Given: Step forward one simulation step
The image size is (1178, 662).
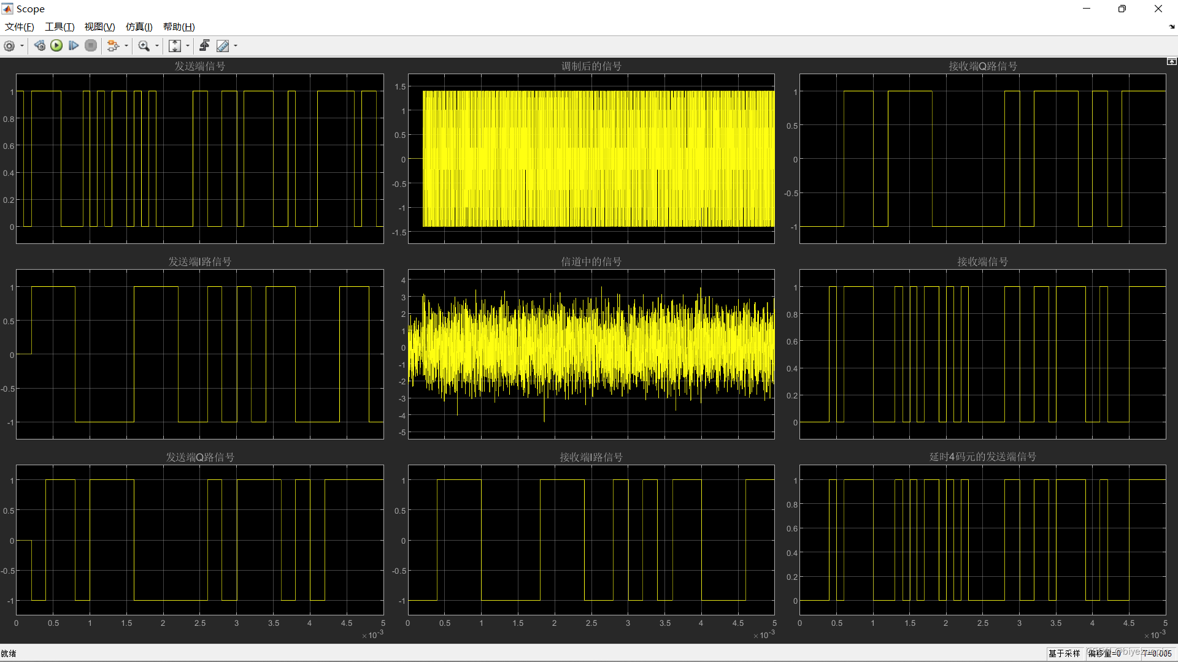Looking at the screenshot, I should pos(74,45).
